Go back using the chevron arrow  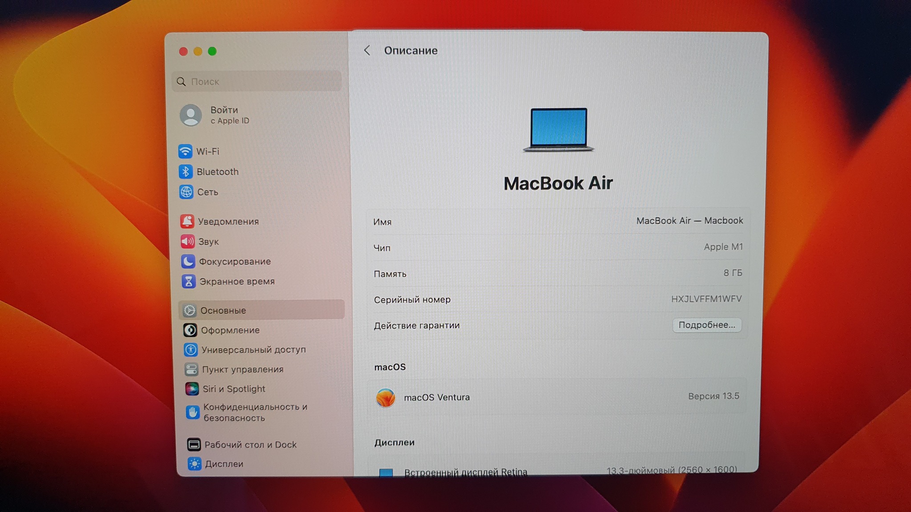[367, 51]
